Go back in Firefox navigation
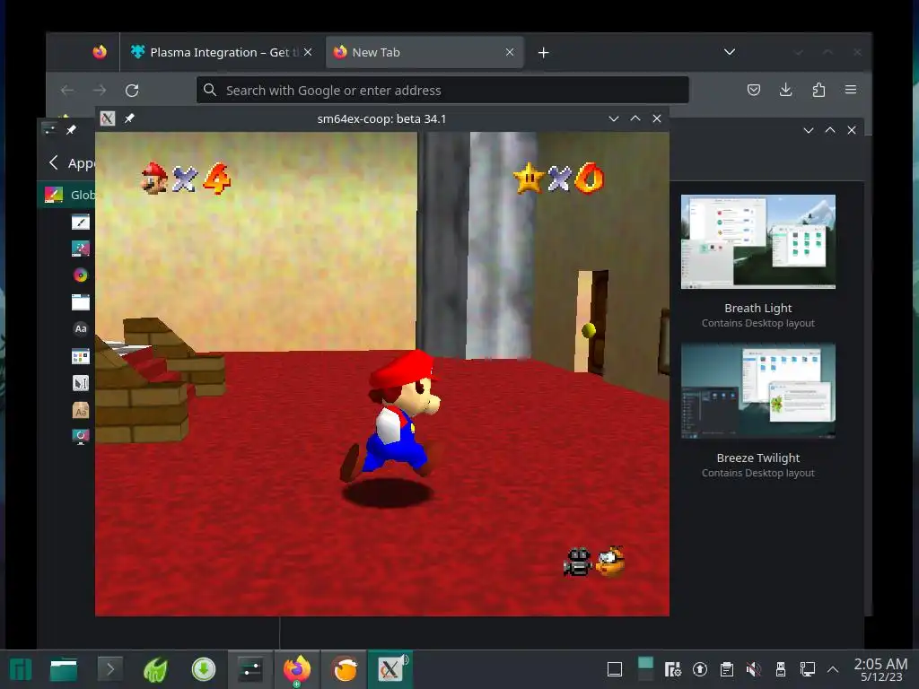919x689 pixels. click(x=67, y=91)
